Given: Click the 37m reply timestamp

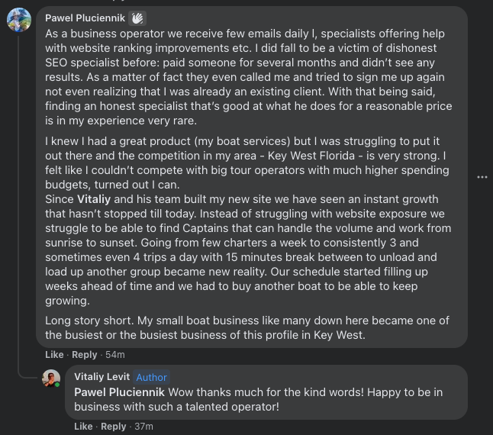Looking at the screenshot, I should click(x=143, y=426).
